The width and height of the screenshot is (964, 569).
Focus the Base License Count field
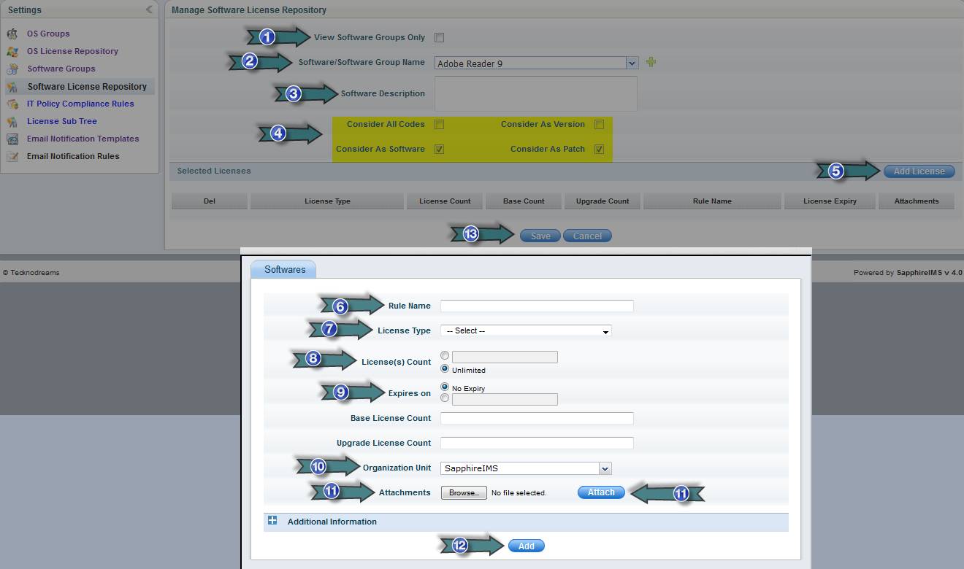click(x=537, y=418)
